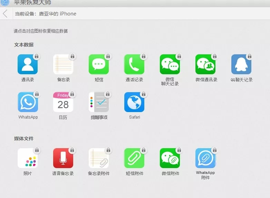Click the 短信 messages icon
This screenshot has height=198, width=270.
tap(99, 65)
